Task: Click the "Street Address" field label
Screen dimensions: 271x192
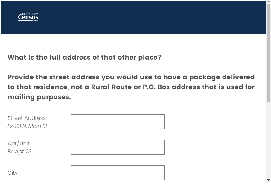Action: tap(27, 118)
